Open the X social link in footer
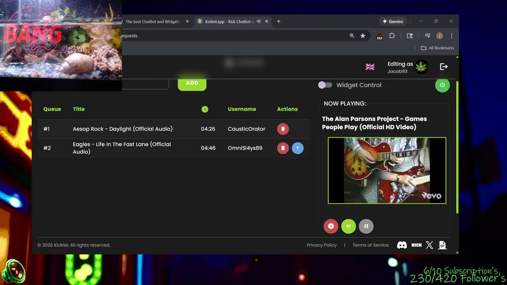This screenshot has width=507, height=285. pos(429,245)
